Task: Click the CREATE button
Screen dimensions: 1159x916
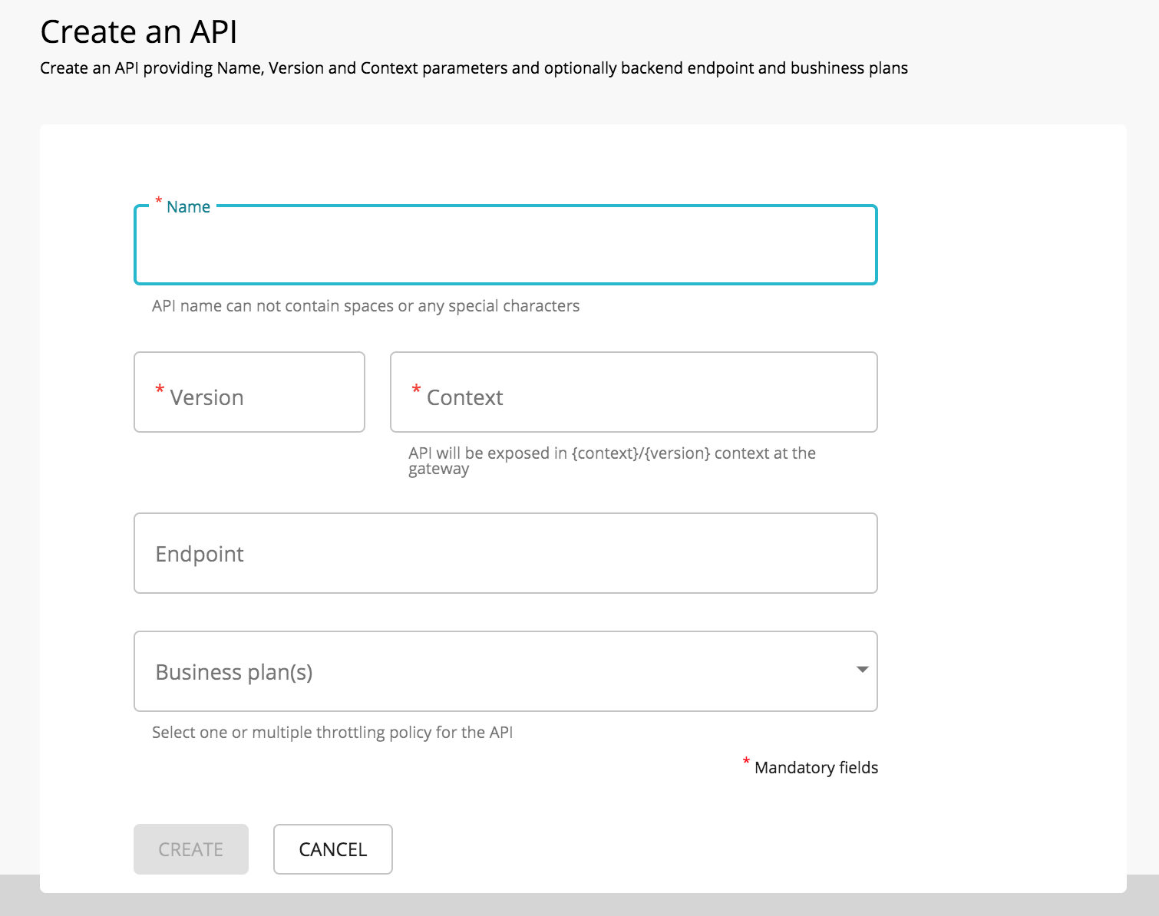Action: click(190, 849)
